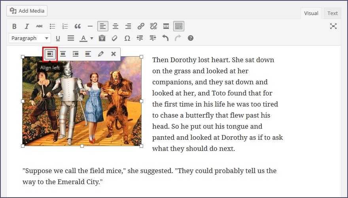348x198 pixels.
Task: Open distraction-free fullscreen mode
Action: (x=333, y=26)
